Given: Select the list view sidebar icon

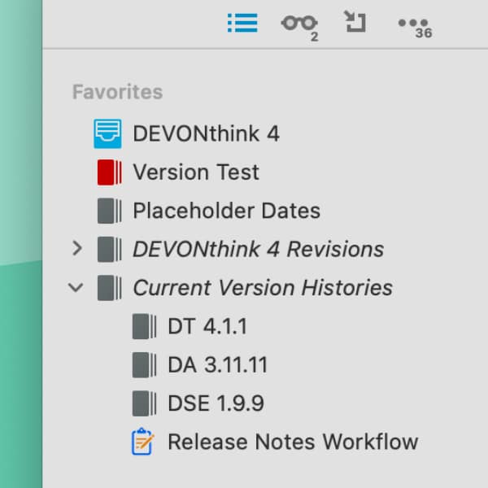Looking at the screenshot, I should (242, 23).
